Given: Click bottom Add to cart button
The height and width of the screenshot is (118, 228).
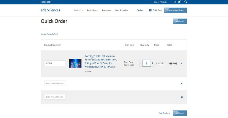Looking at the screenshot, I should pyautogui.click(x=180, y=113).
